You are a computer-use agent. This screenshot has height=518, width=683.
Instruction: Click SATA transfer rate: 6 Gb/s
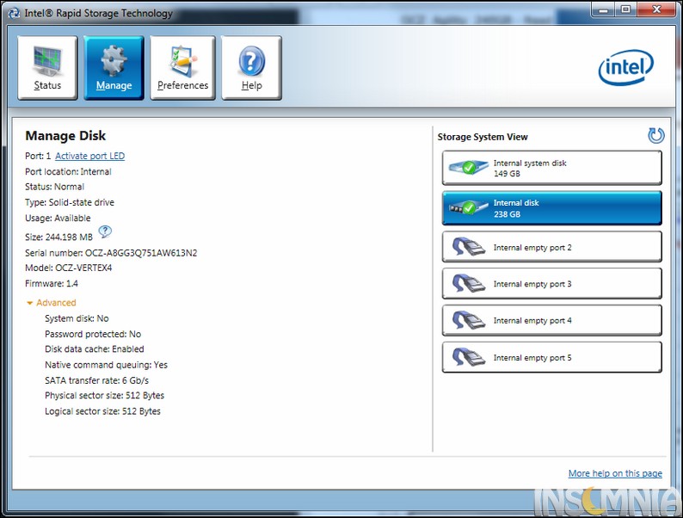(x=96, y=380)
